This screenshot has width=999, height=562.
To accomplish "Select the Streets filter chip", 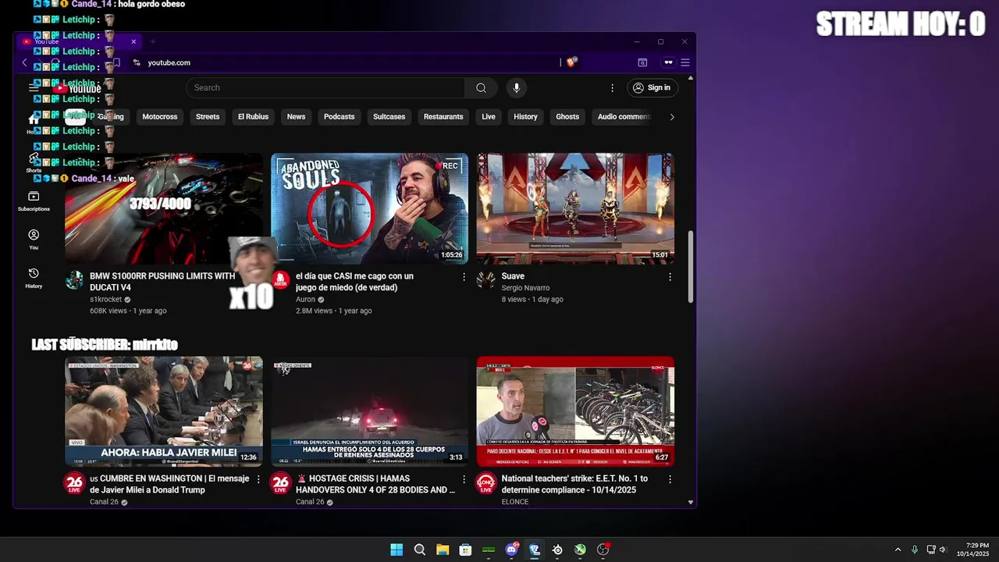I will pos(208,116).
